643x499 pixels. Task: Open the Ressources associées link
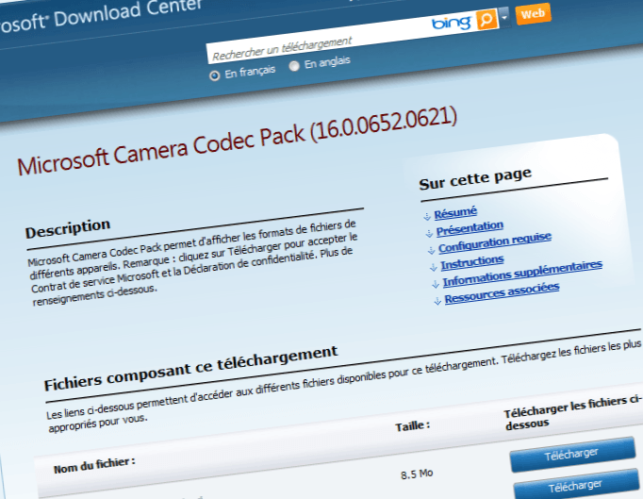pos(502,293)
